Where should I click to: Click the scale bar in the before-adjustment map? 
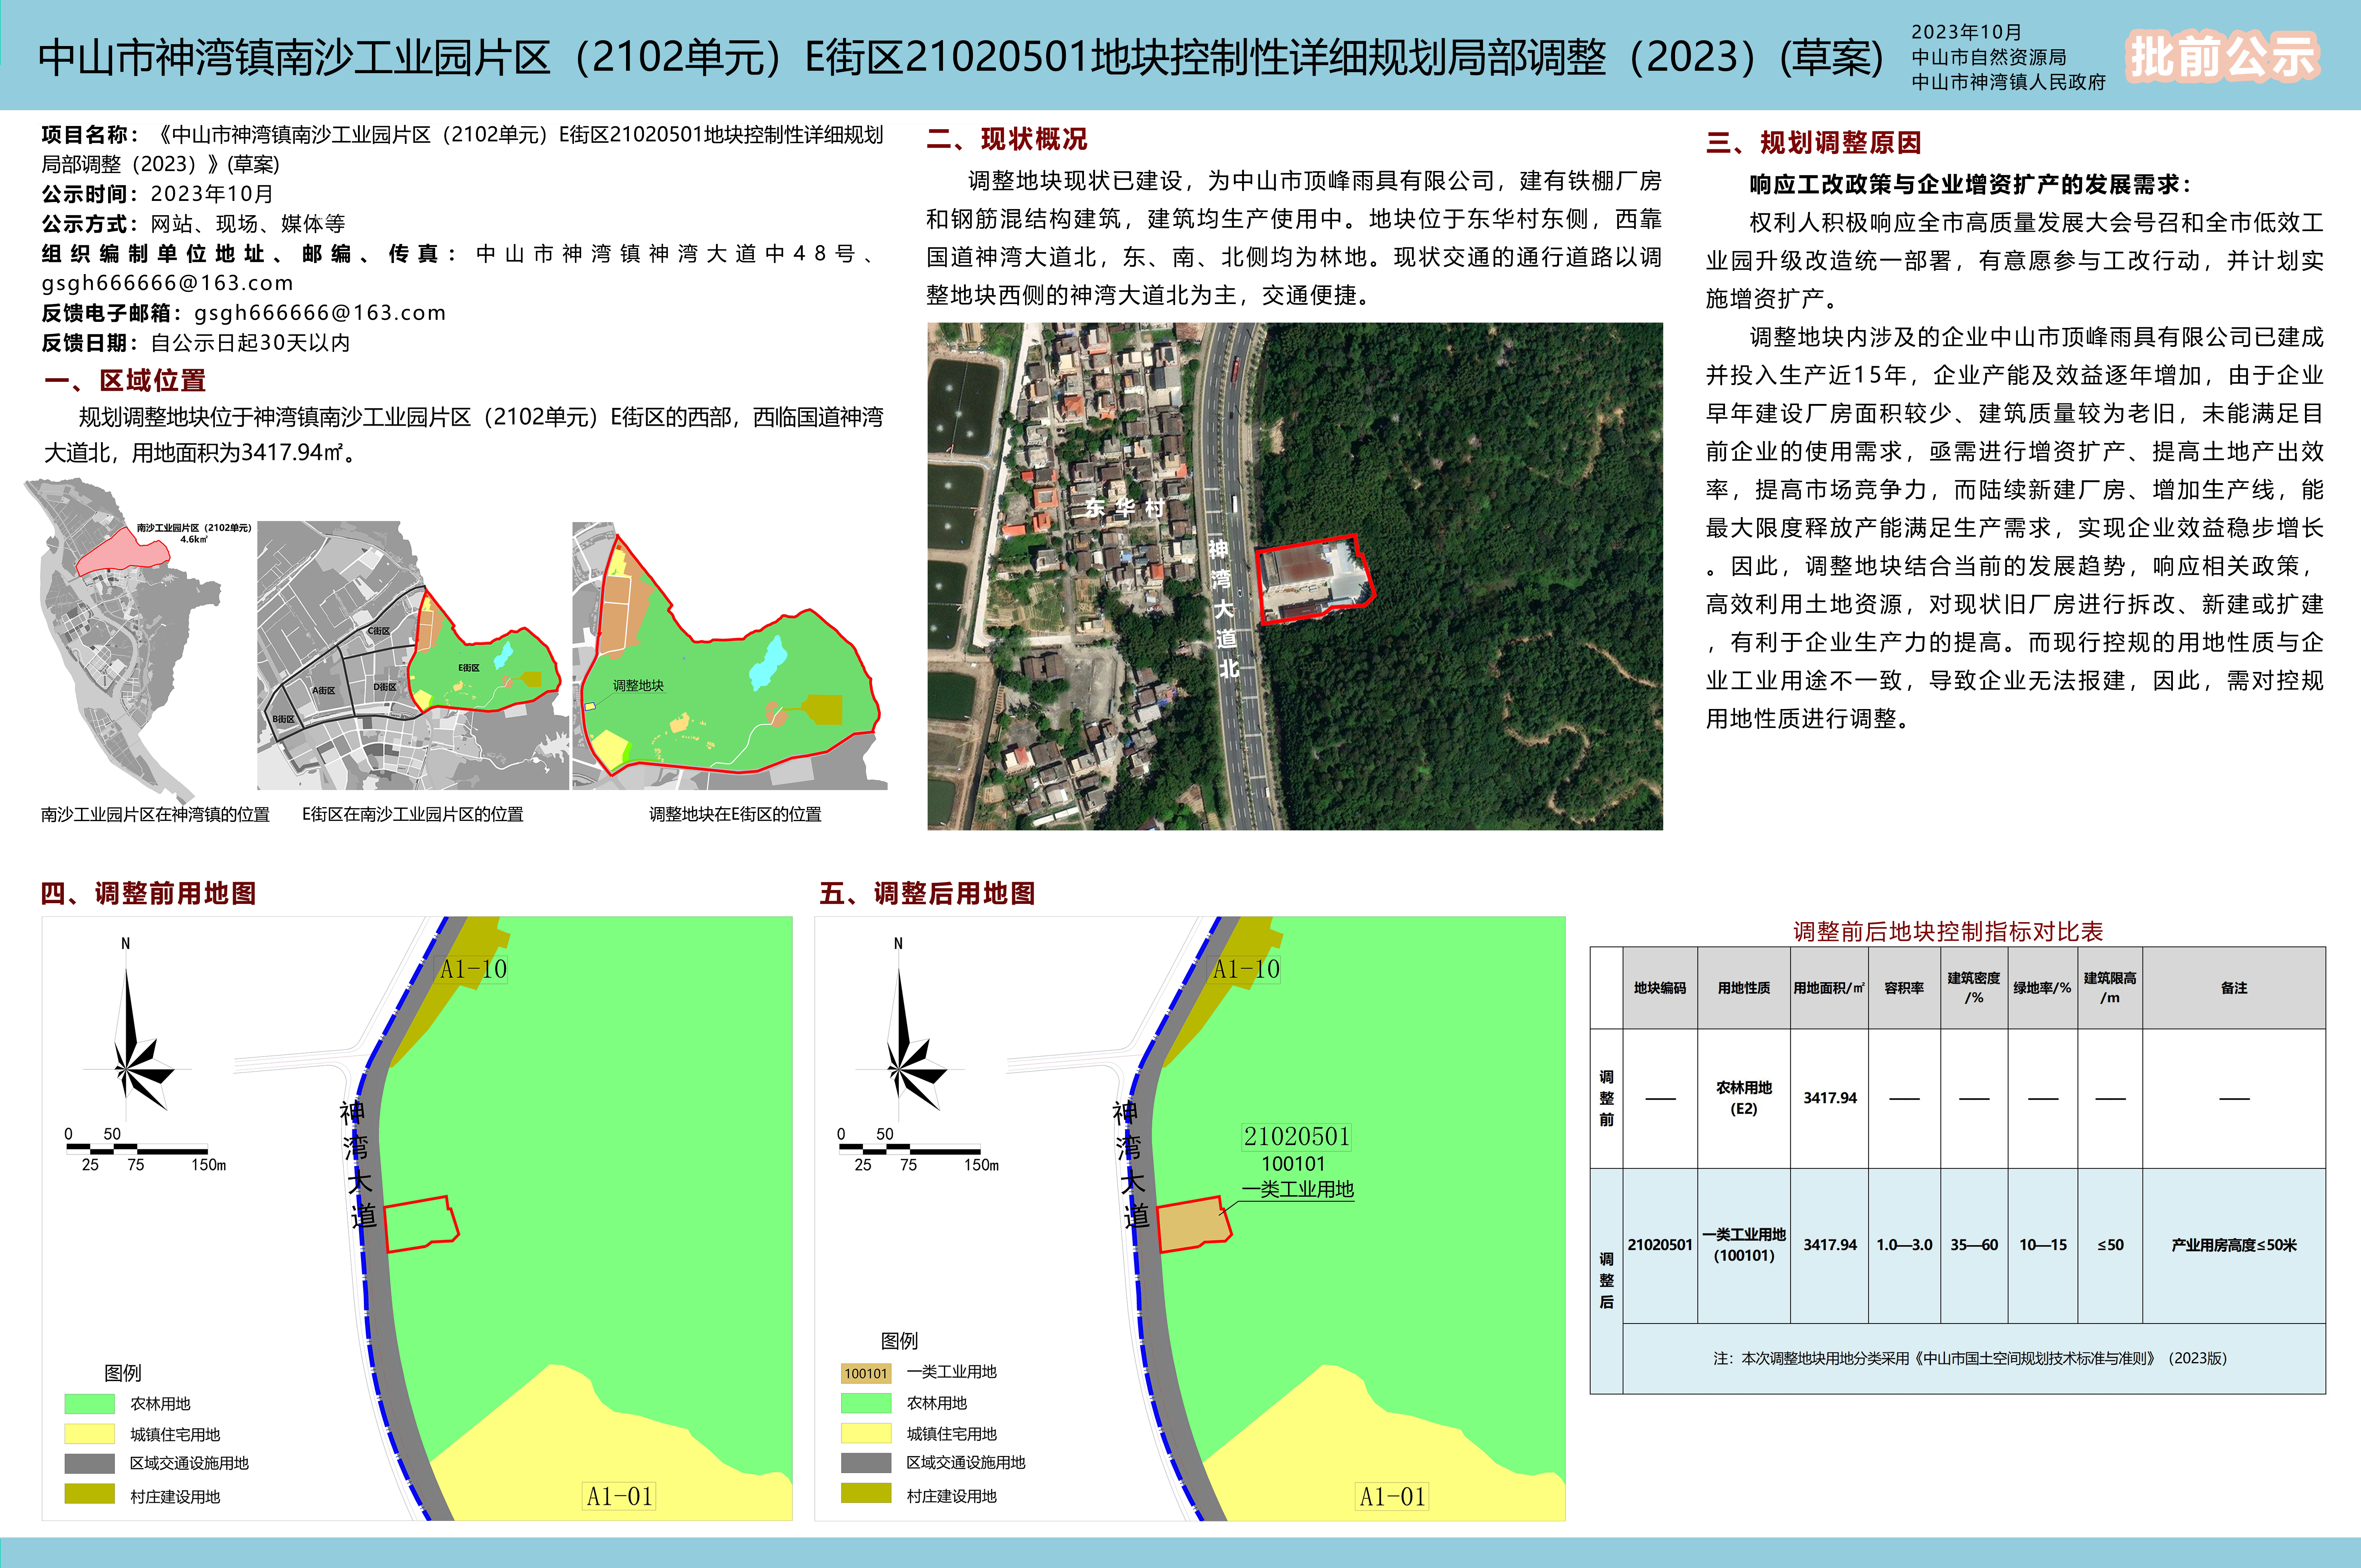(137, 1149)
